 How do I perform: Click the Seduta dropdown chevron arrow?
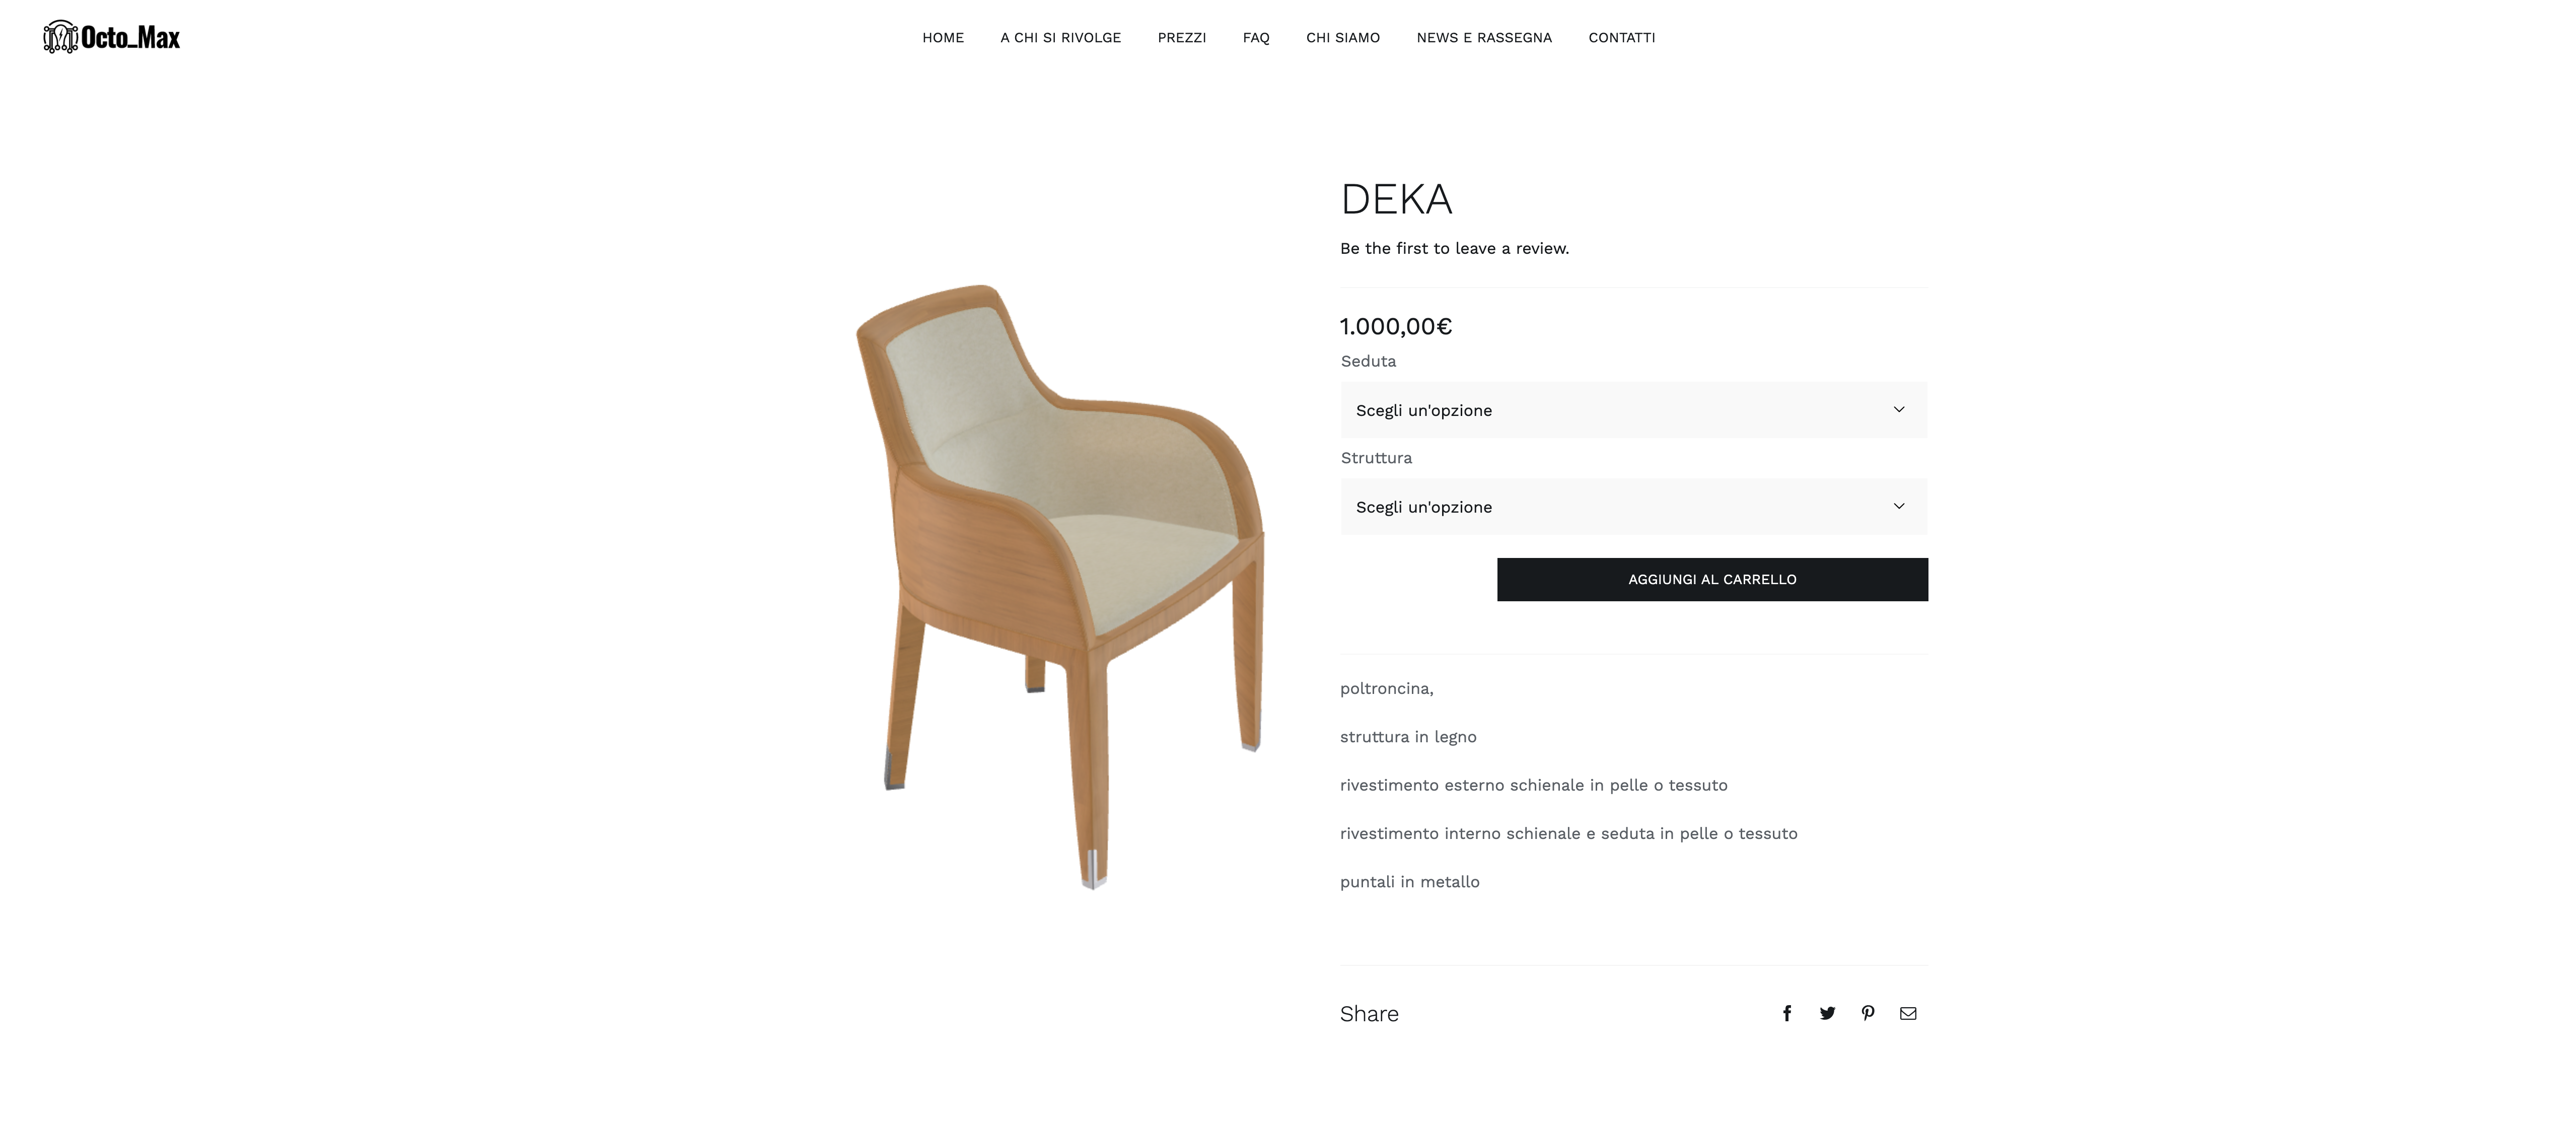tap(1899, 409)
